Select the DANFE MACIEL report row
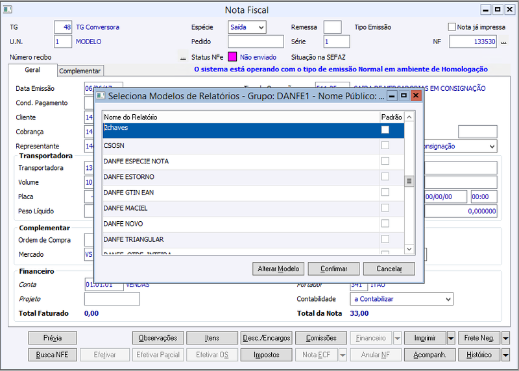Screen dimensions: 519x371 click(253, 208)
